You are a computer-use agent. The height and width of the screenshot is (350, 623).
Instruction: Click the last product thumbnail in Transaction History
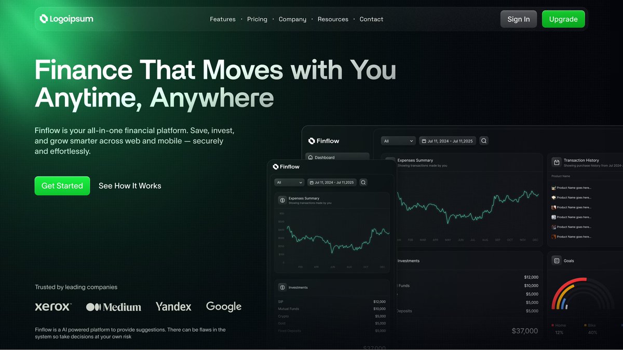(x=554, y=237)
